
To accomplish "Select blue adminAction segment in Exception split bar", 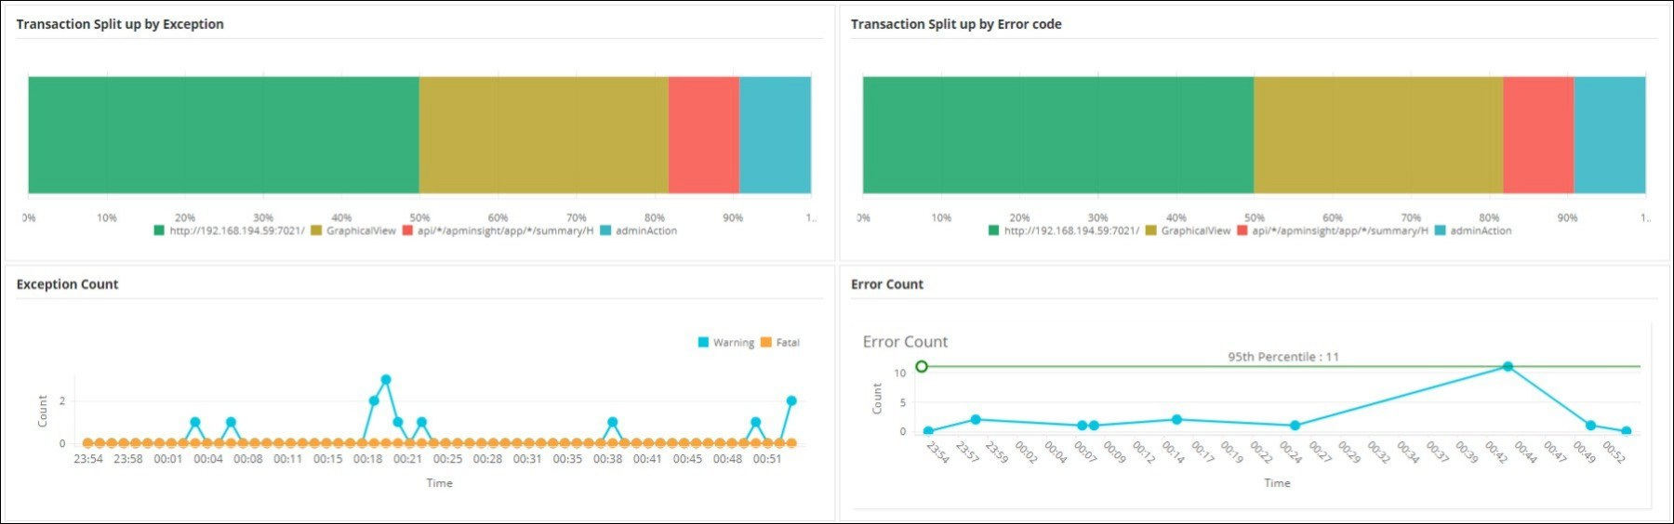I will pos(775,135).
